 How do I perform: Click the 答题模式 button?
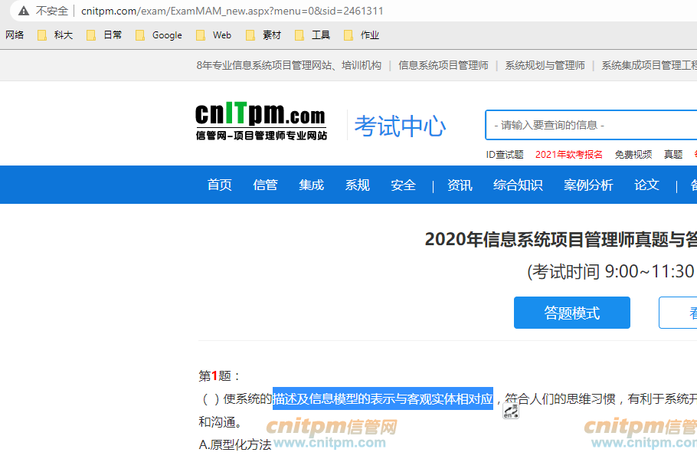click(571, 313)
